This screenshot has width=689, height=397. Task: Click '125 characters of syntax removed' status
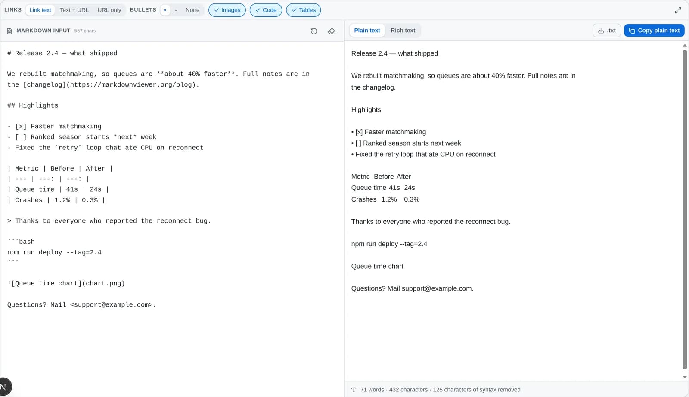(x=477, y=390)
